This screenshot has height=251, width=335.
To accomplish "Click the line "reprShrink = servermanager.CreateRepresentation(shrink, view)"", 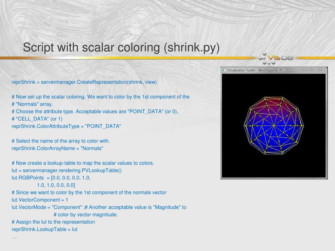I will coord(84,82).
